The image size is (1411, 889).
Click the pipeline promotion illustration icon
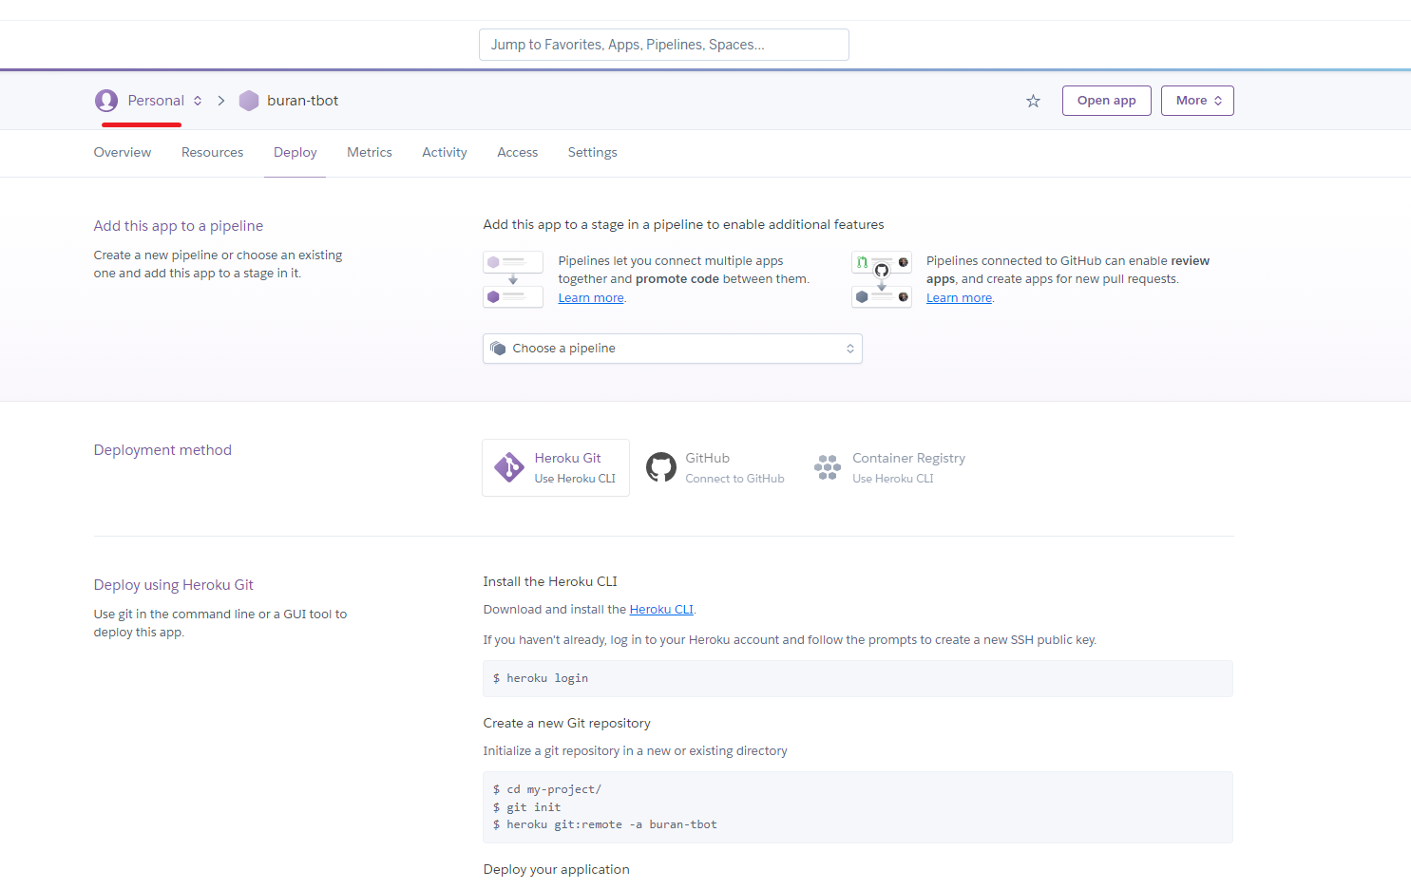point(513,279)
